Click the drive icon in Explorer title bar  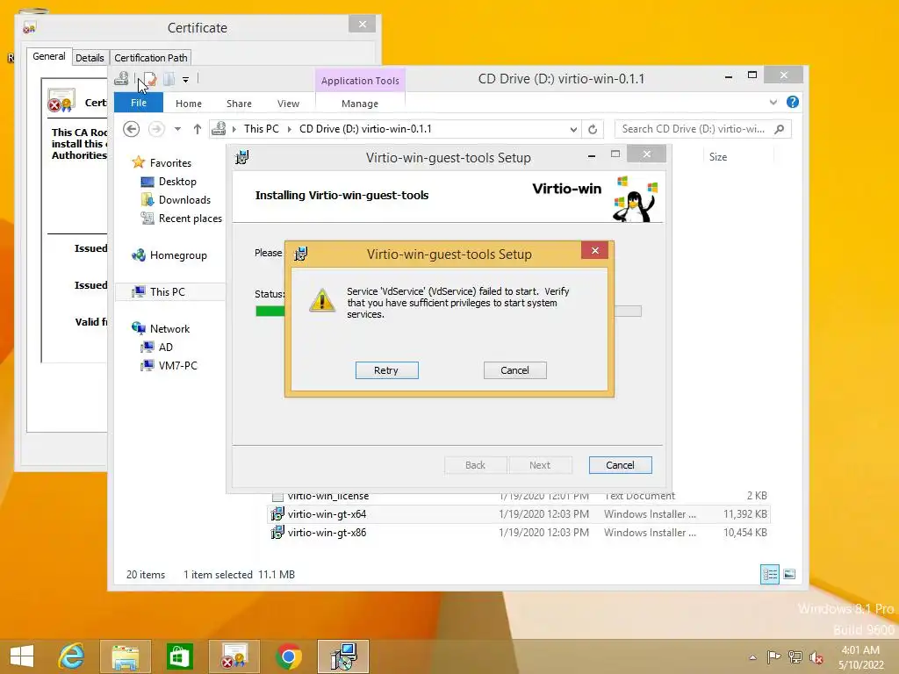tap(121, 78)
